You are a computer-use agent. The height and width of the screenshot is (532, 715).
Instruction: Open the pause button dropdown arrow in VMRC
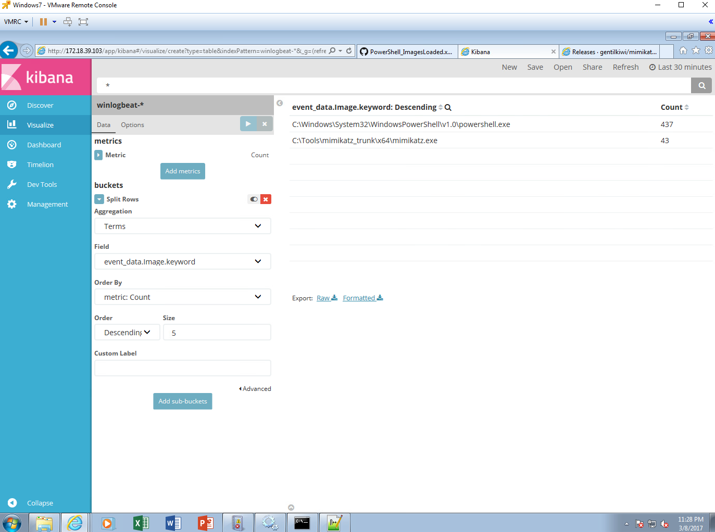[54, 22]
